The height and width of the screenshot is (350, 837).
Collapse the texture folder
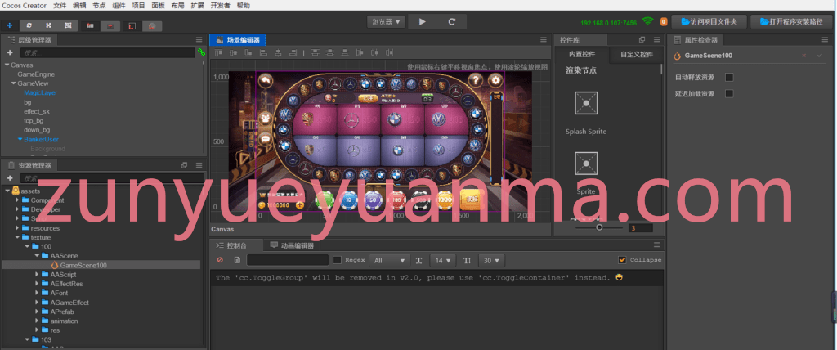(16, 237)
